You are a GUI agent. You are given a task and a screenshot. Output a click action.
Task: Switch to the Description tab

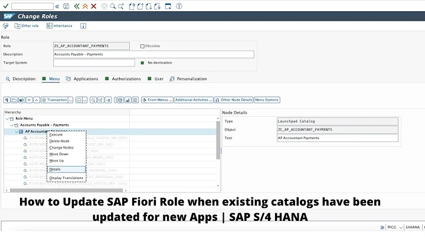(x=21, y=79)
